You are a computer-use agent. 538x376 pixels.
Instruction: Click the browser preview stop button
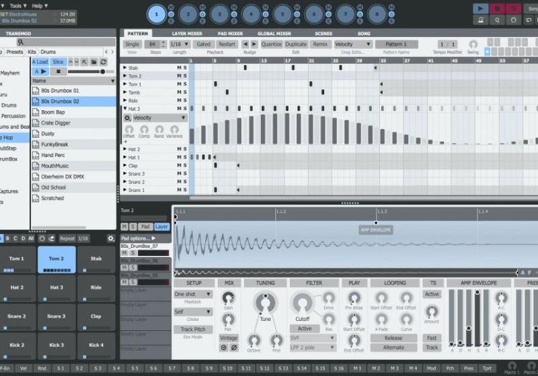pos(57,71)
